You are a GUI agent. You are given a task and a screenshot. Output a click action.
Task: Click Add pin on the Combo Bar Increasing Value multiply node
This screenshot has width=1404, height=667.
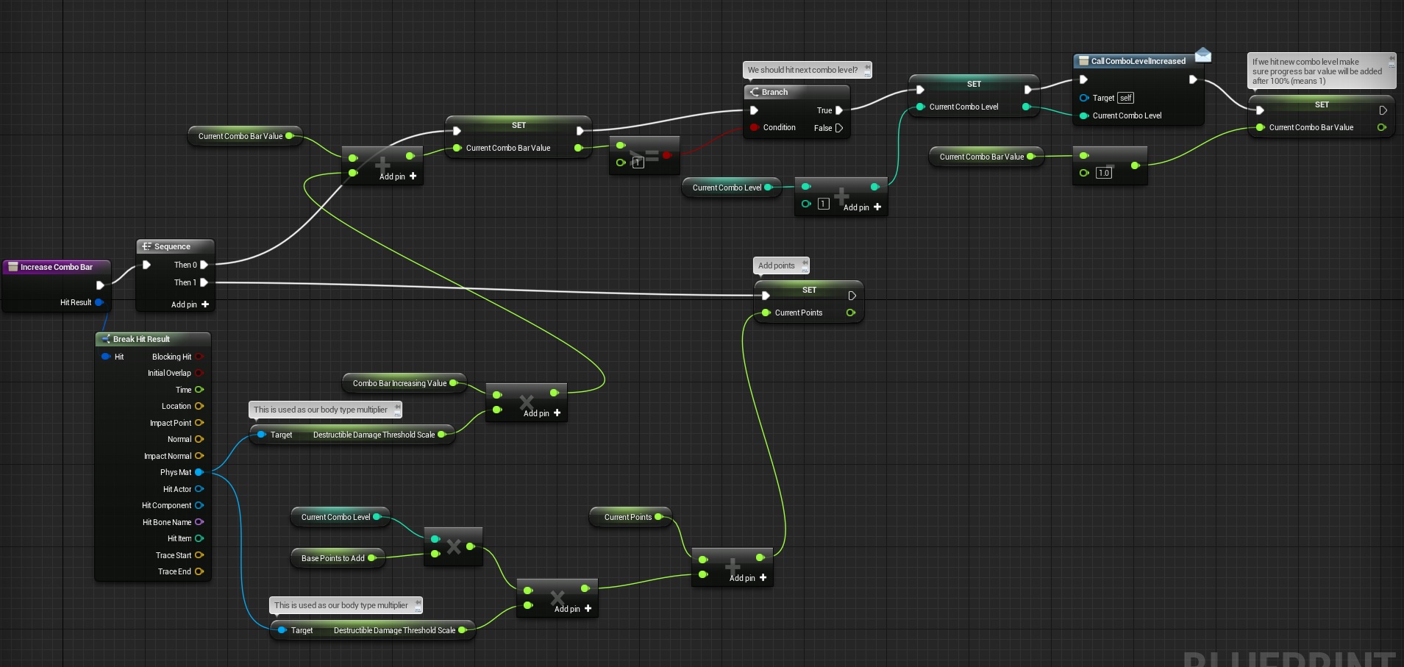point(542,413)
